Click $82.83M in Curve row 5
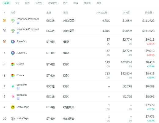Viewport: 159px width, 123px height. pyautogui.click(x=127, y=62)
